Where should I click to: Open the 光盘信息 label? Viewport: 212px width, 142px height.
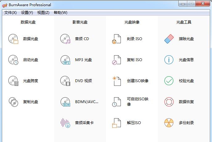[x=186, y=60]
